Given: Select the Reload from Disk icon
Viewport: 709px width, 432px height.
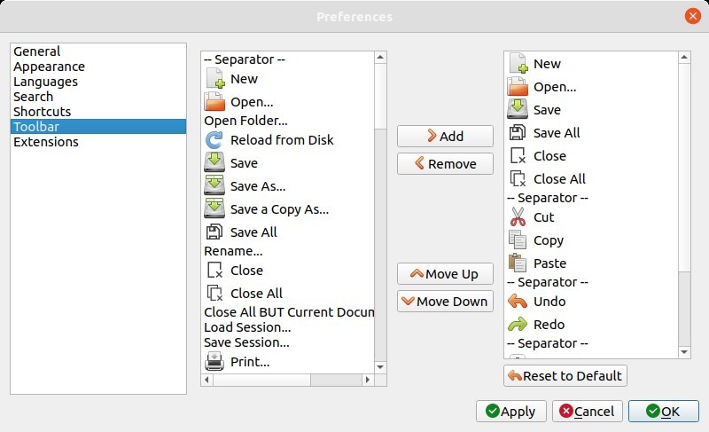Looking at the screenshot, I should (x=215, y=140).
